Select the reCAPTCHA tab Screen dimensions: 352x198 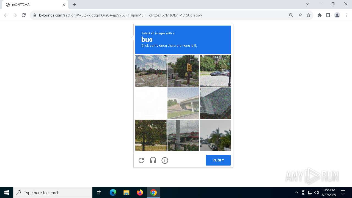point(35,5)
